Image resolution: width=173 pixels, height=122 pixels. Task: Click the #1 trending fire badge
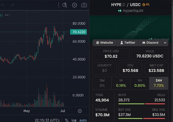point(146,5)
